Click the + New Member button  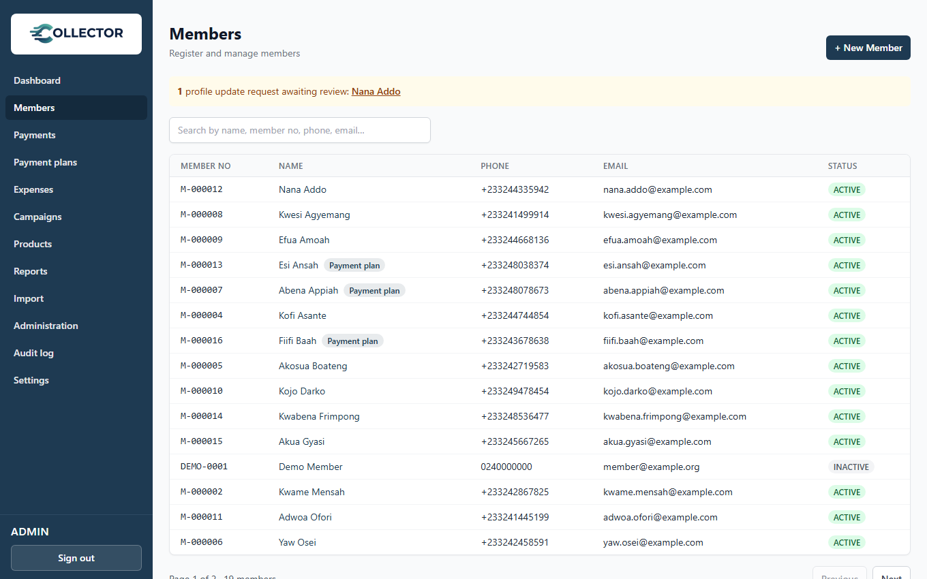point(868,48)
